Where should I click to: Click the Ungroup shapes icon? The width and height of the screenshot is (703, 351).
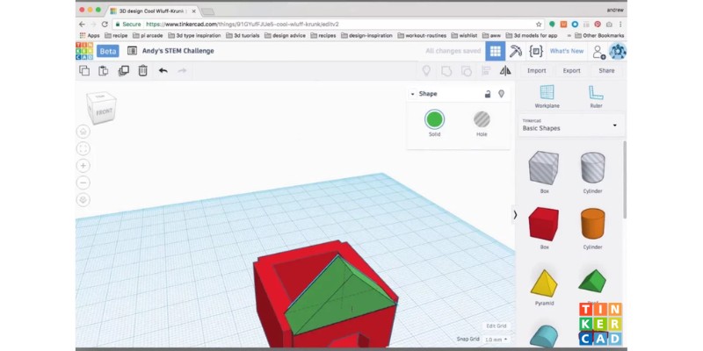click(467, 71)
